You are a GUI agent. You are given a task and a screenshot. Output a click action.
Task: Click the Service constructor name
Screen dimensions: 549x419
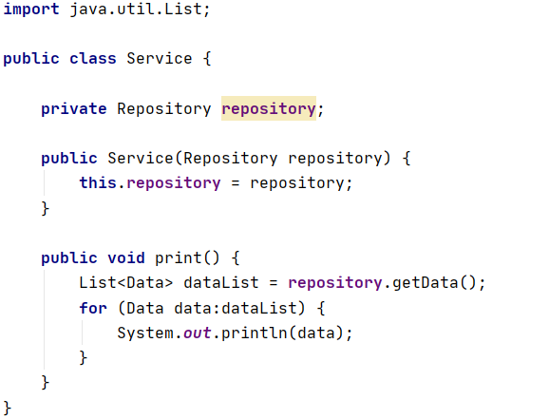click(141, 159)
